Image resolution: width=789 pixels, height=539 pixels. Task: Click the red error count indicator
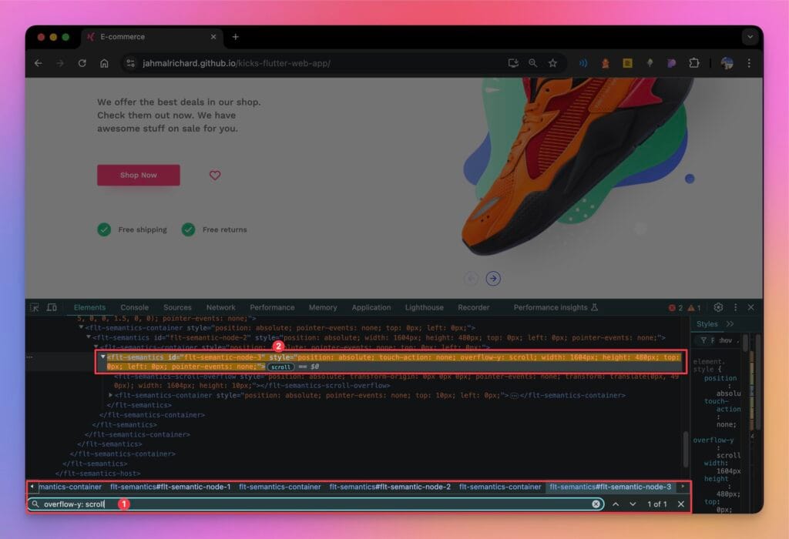pyautogui.click(x=675, y=308)
